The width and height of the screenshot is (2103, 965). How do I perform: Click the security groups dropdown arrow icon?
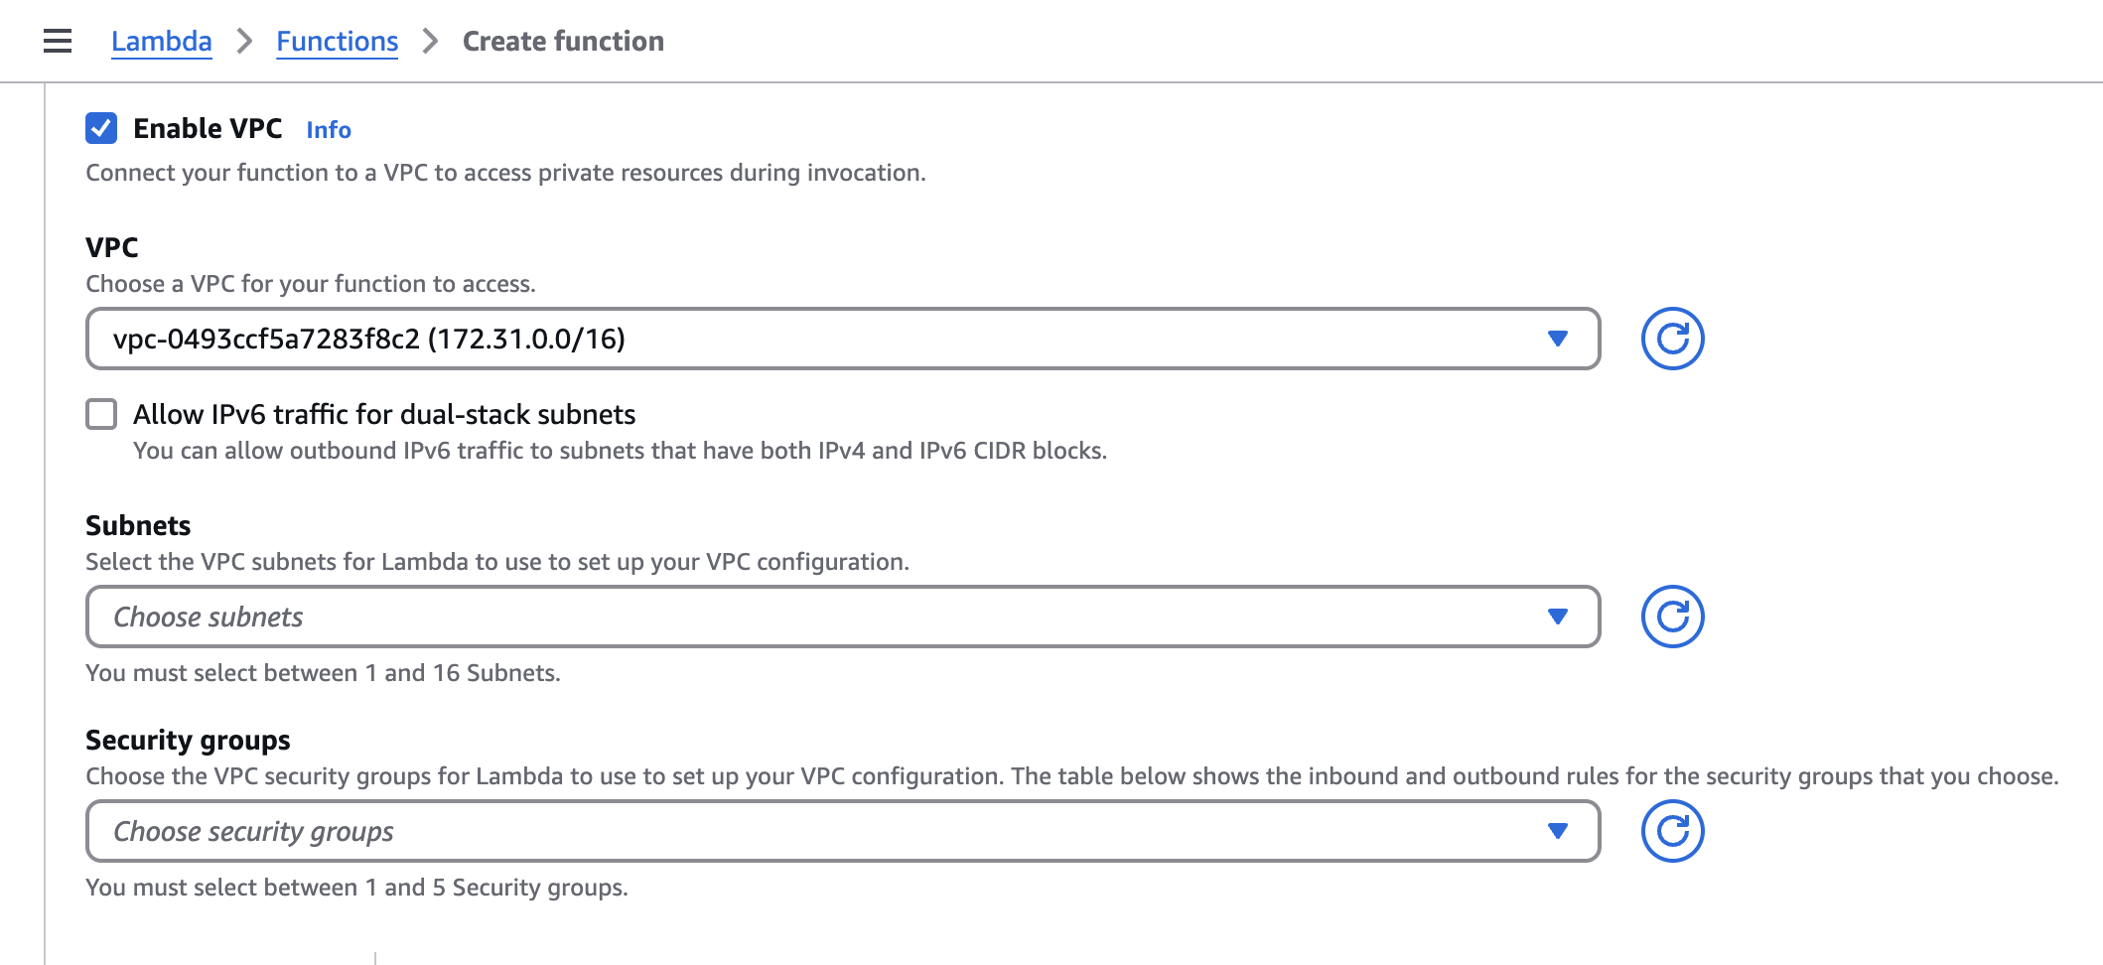pos(1557,831)
